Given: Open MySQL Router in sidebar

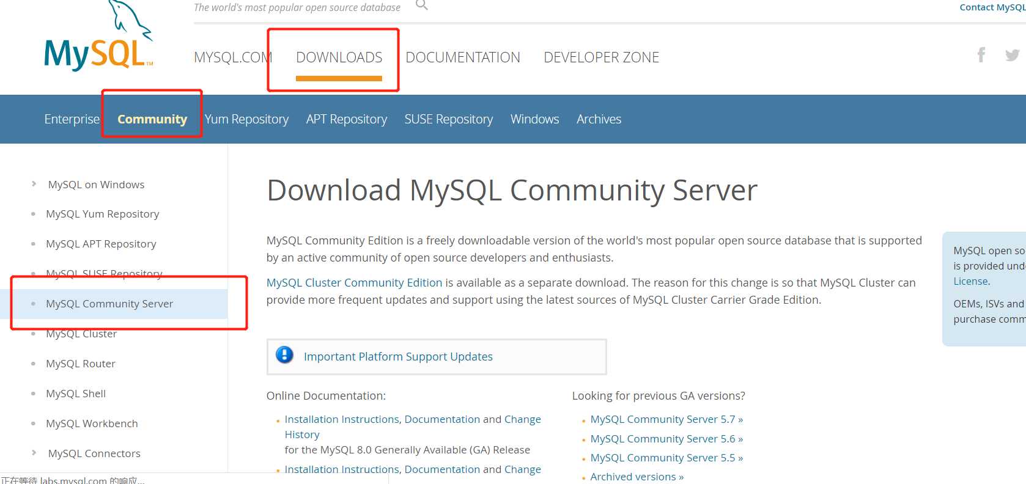Looking at the screenshot, I should coord(81,364).
